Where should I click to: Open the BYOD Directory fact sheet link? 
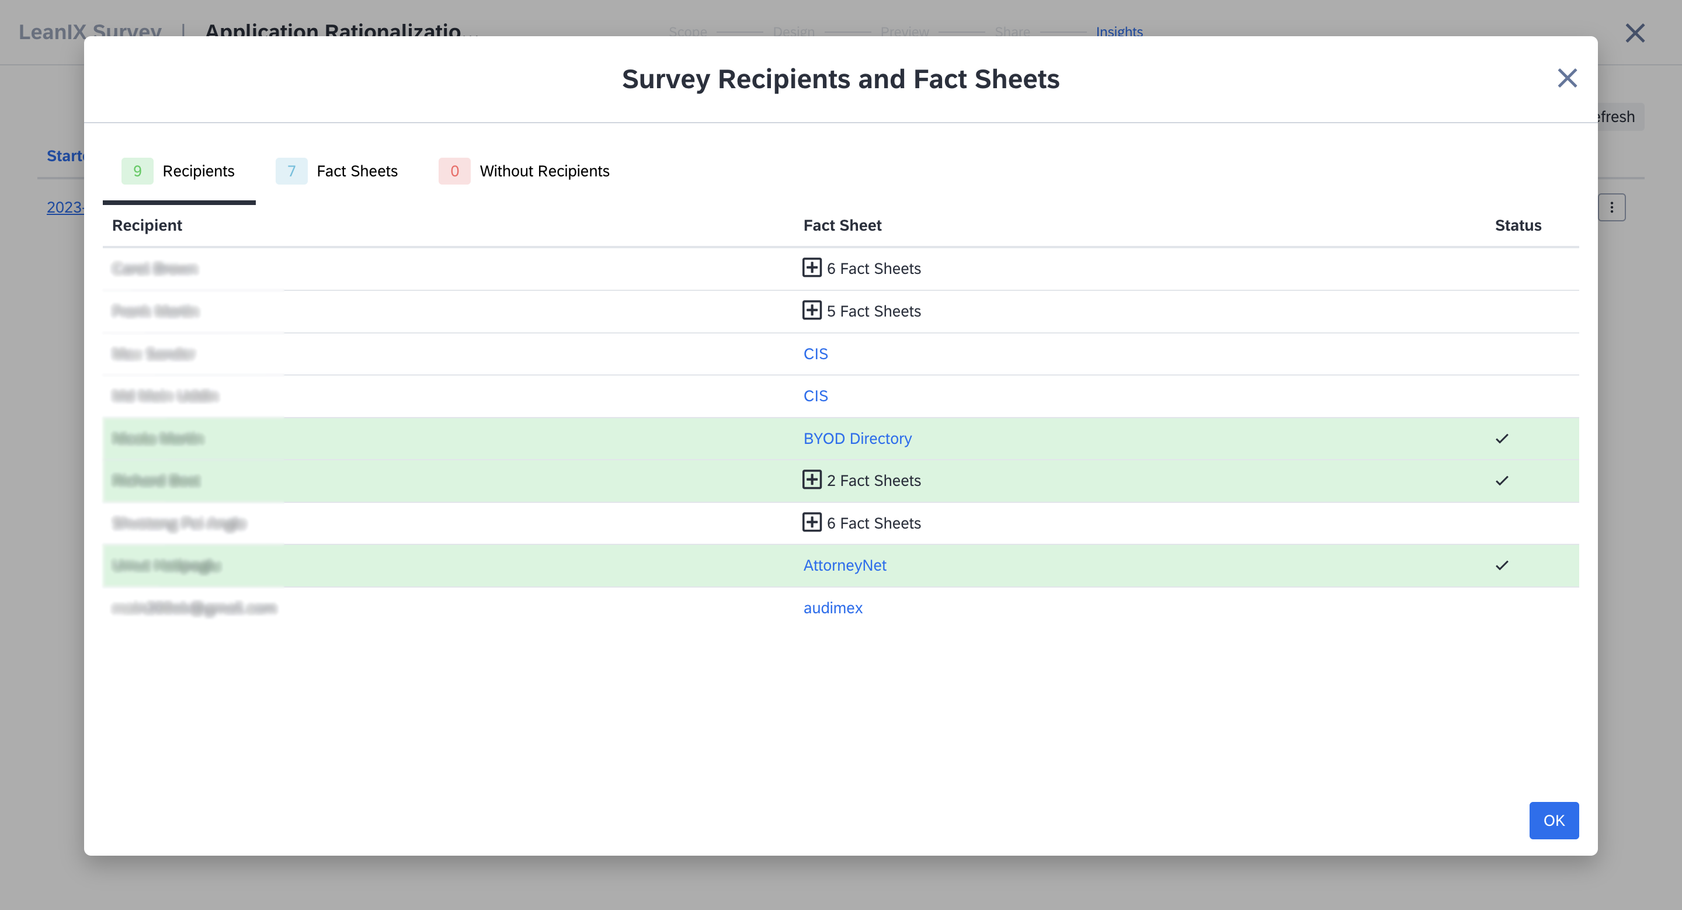click(857, 439)
